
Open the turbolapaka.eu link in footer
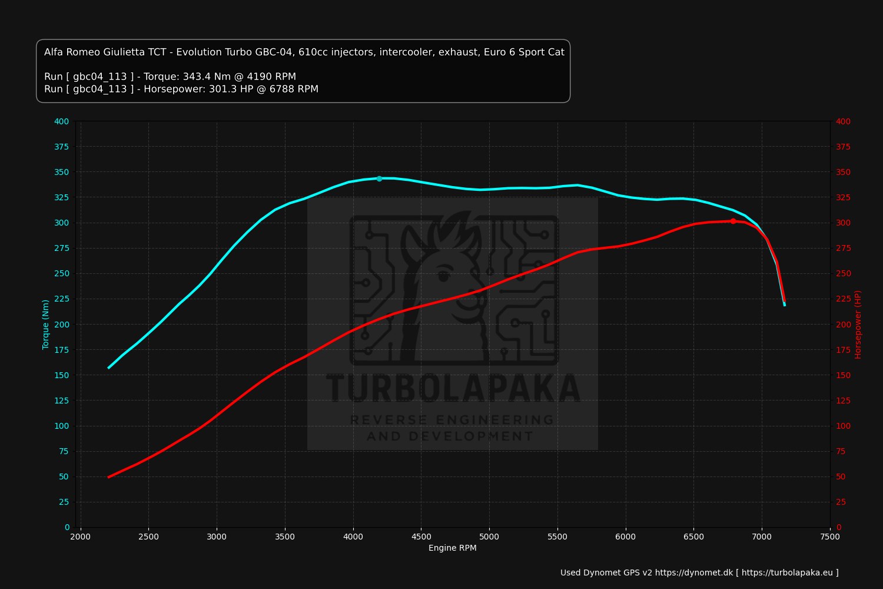click(787, 573)
